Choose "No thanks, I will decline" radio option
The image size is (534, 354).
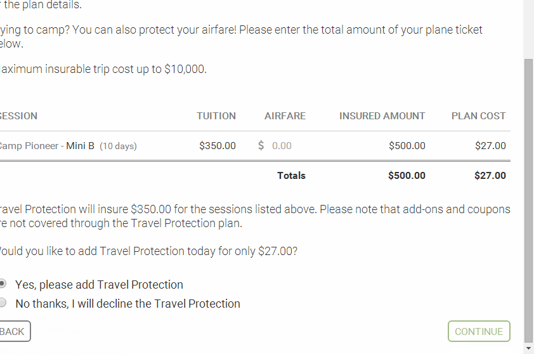3,303
